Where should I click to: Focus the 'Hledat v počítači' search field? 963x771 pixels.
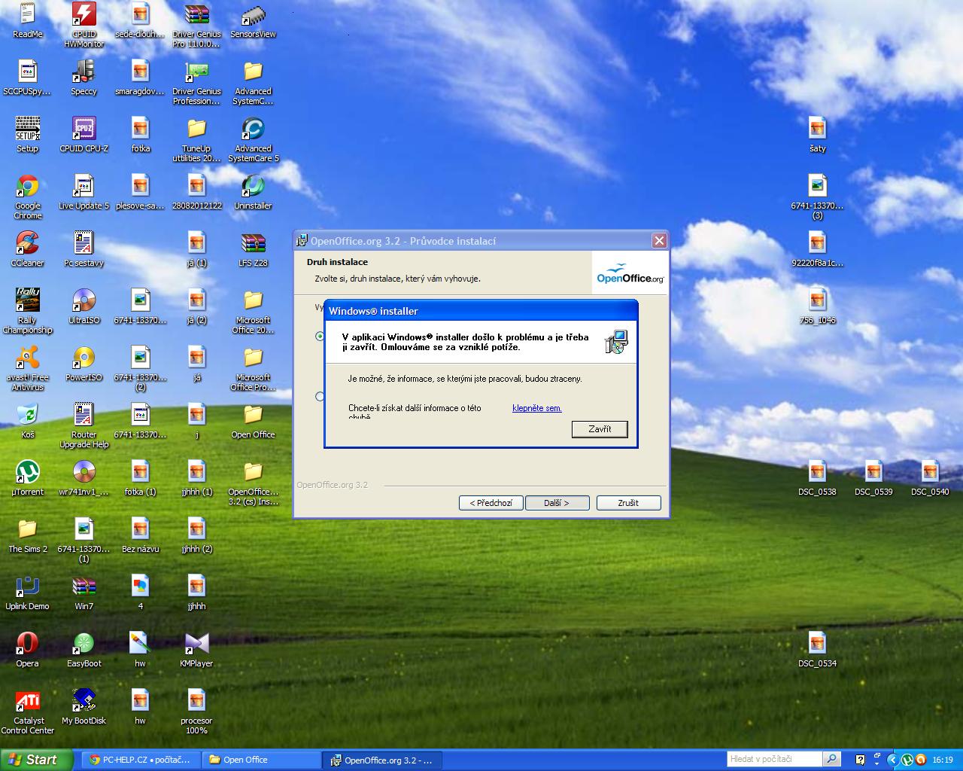click(x=774, y=759)
